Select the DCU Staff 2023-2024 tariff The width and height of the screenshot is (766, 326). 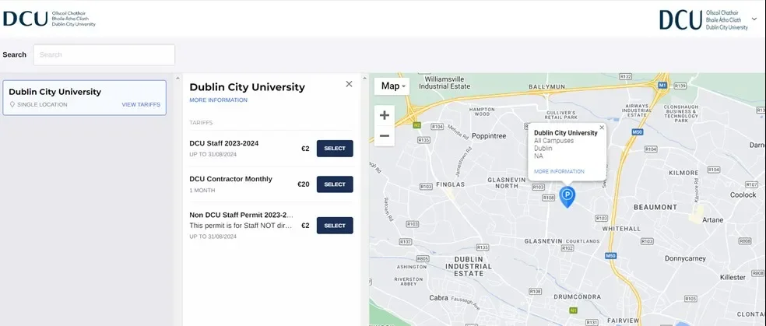pos(335,149)
